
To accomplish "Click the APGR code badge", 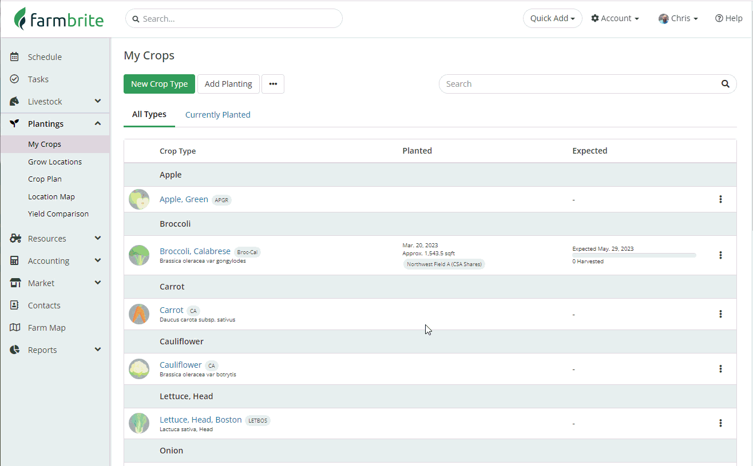I will click(x=221, y=200).
